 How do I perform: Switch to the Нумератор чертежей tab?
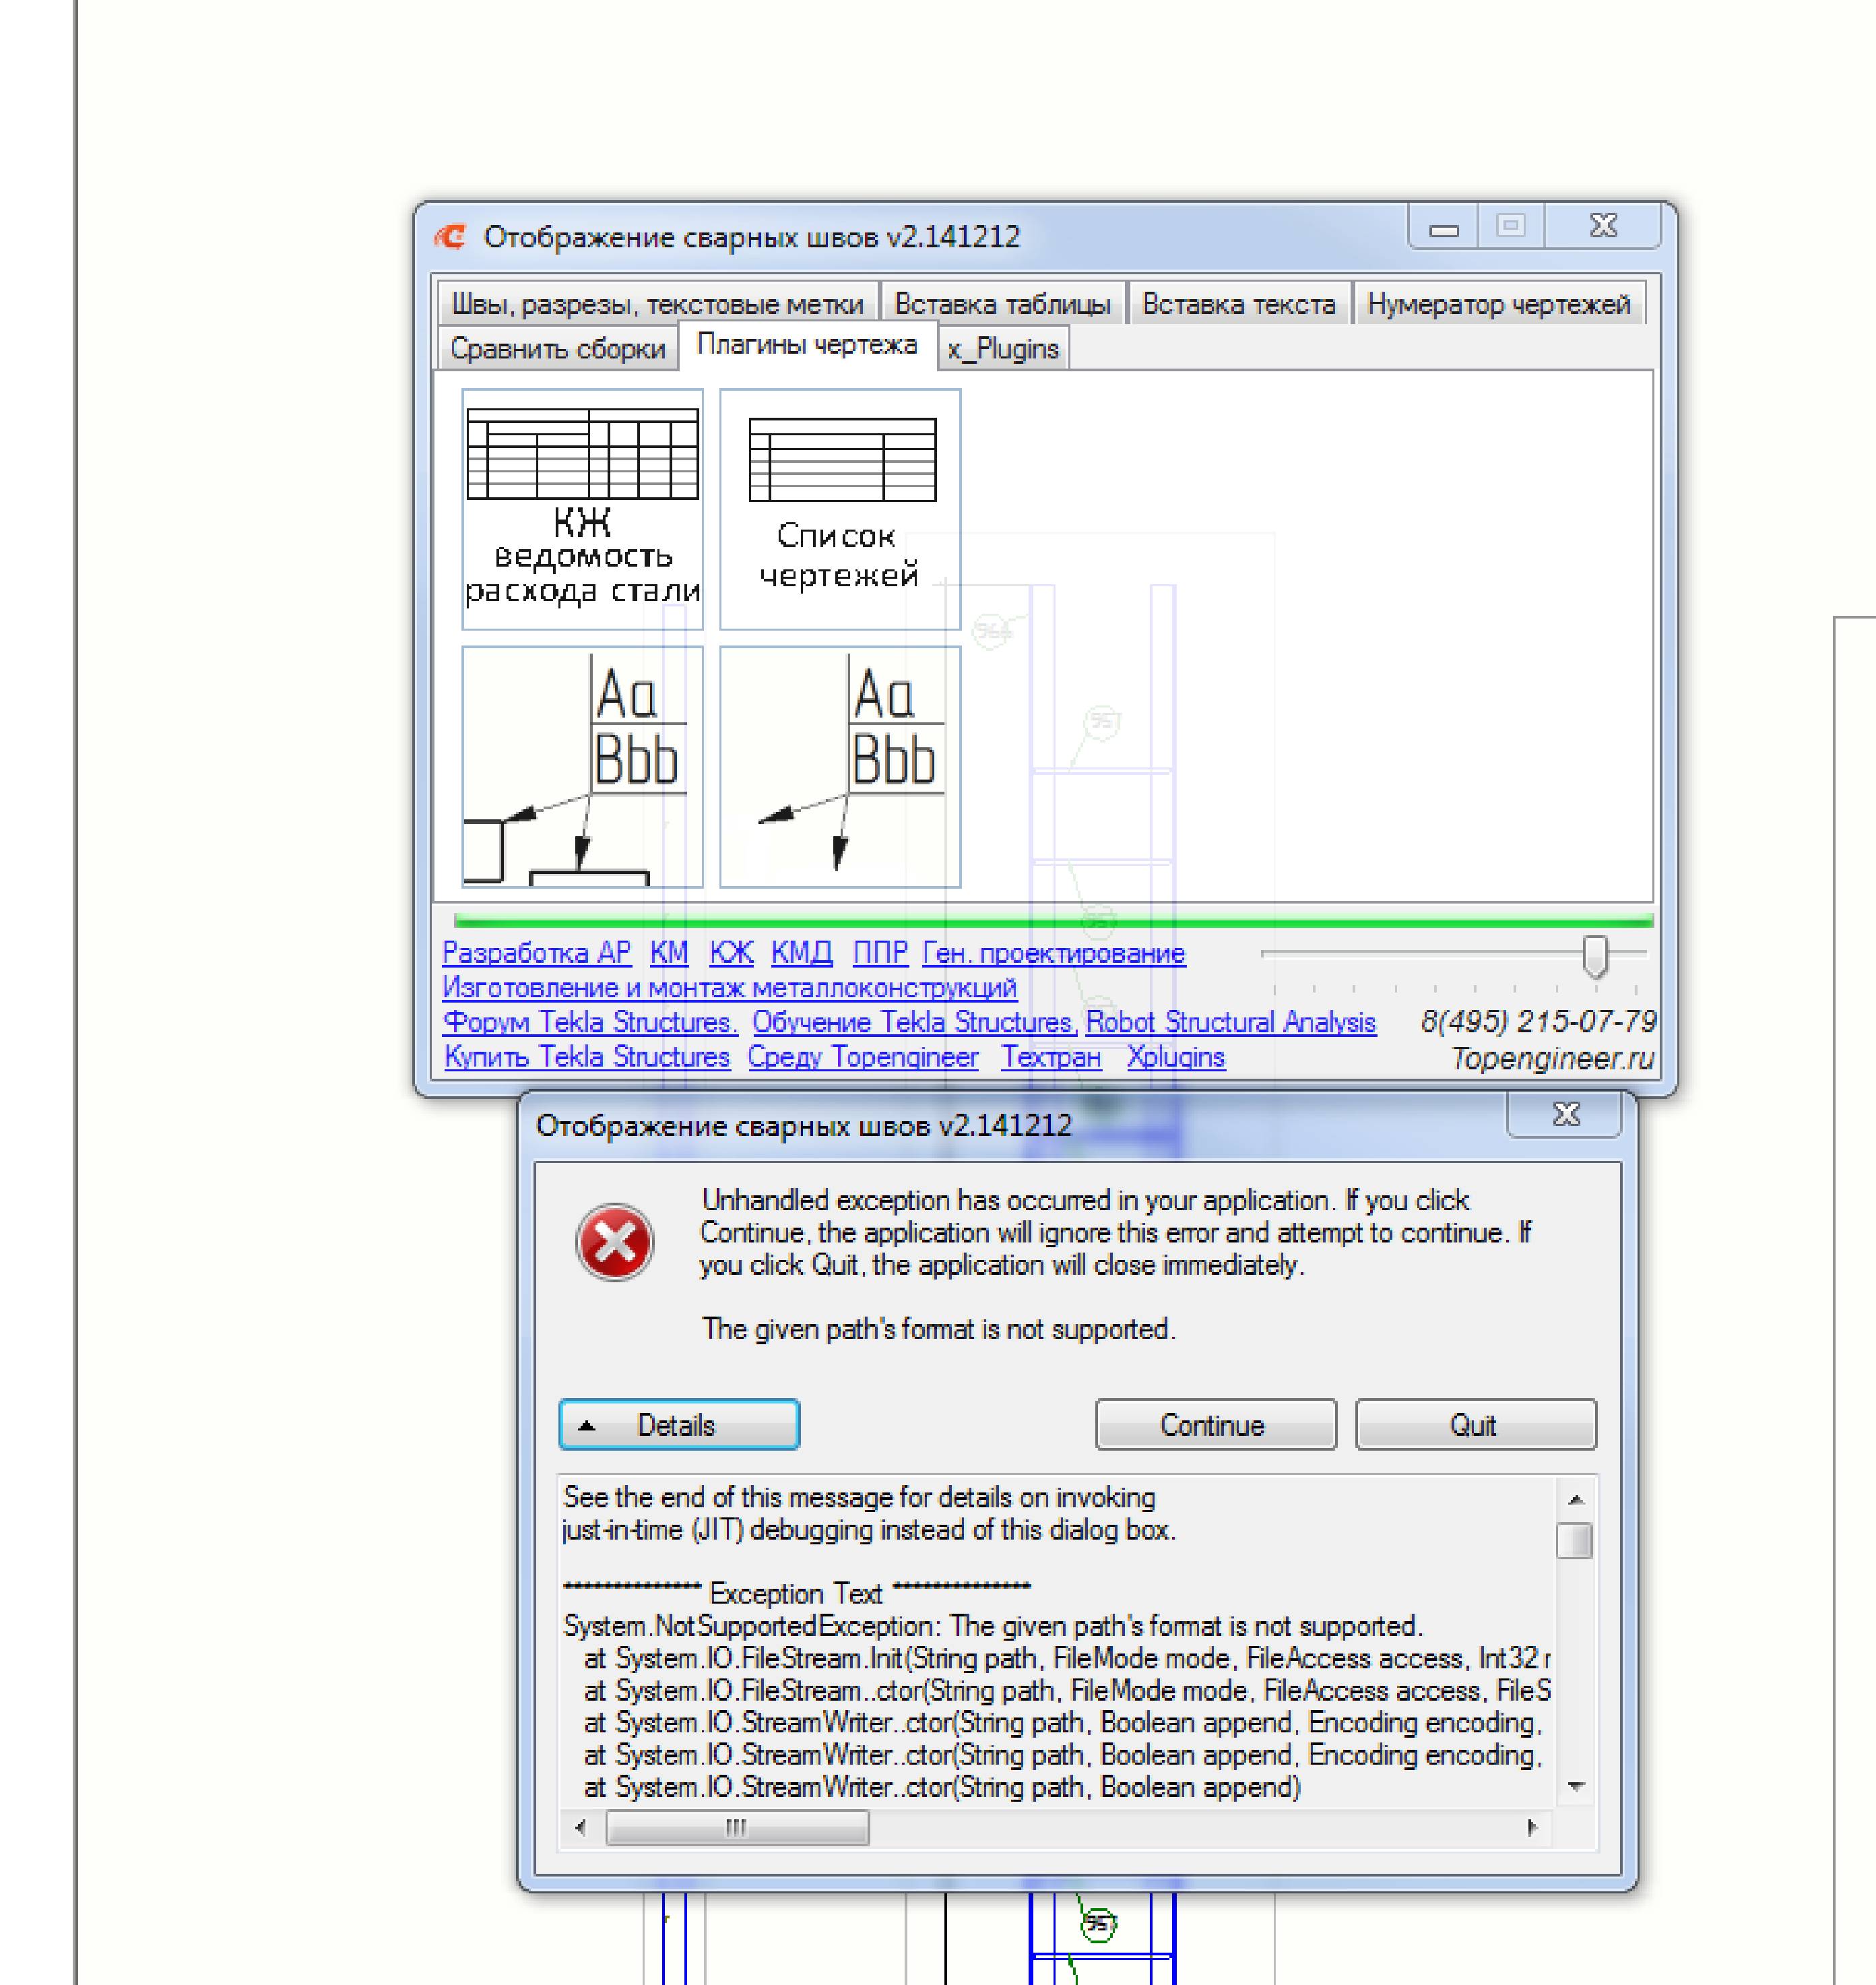[1498, 303]
